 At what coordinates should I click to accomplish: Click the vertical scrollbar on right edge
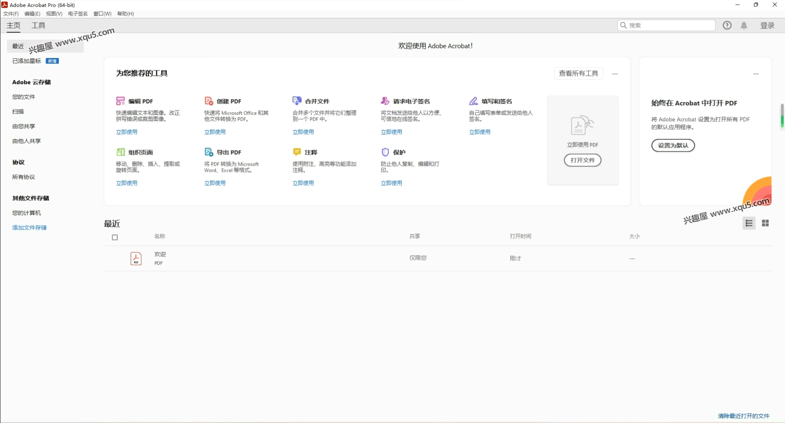tap(782, 115)
